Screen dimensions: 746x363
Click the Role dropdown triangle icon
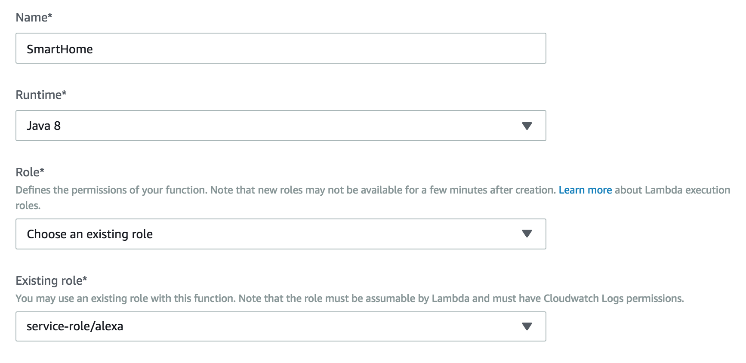coord(527,234)
